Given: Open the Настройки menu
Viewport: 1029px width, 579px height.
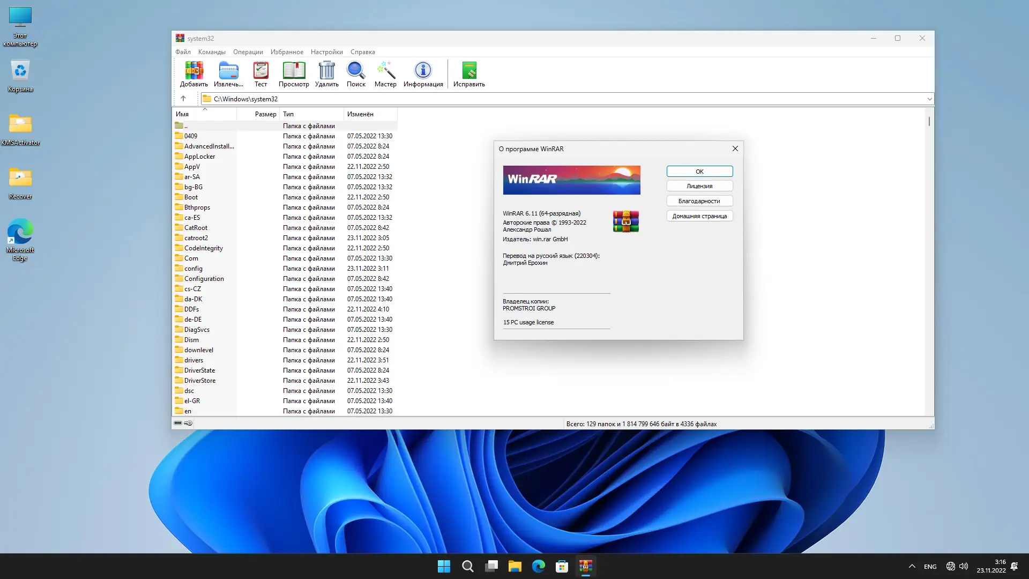Looking at the screenshot, I should click(x=326, y=52).
